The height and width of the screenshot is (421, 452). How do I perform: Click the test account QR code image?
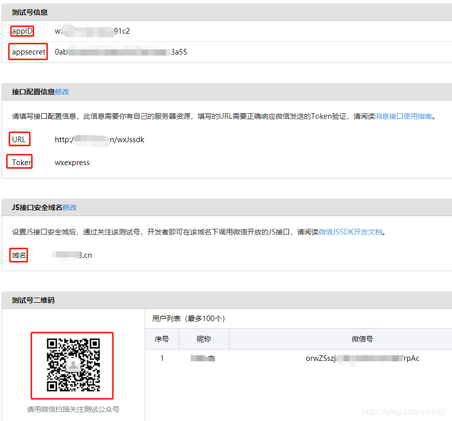pyautogui.click(x=73, y=365)
